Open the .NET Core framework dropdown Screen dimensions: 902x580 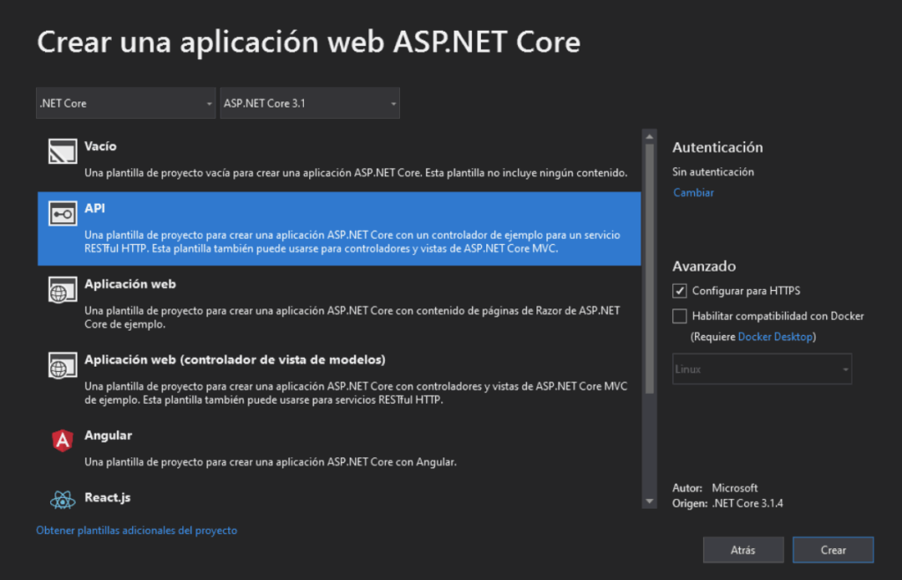pos(126,103)
